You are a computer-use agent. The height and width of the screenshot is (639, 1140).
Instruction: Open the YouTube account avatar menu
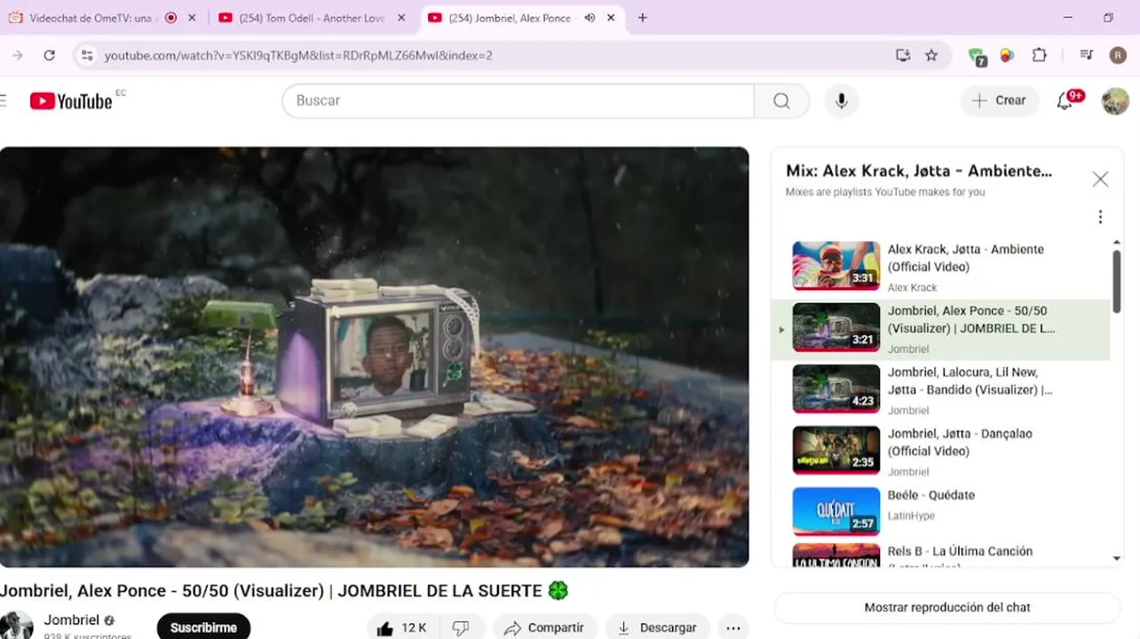point(1115,100)
